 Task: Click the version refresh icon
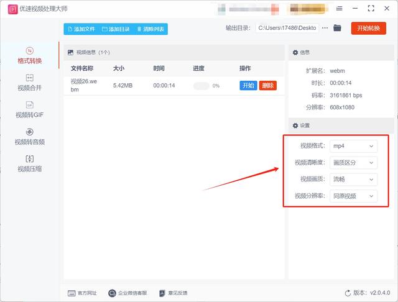click(348, 293)
